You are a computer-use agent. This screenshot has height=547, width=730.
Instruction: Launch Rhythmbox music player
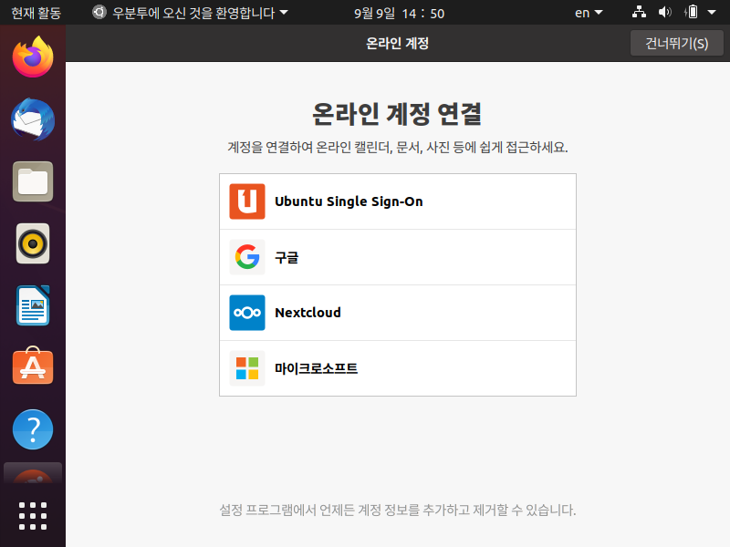[x=33, y=243]
